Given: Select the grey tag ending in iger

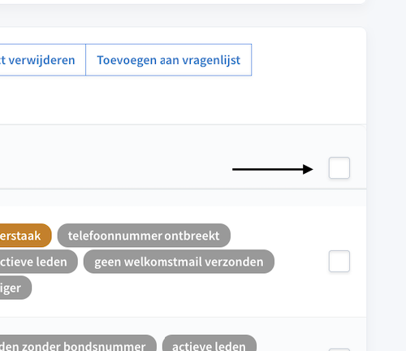Looking at the screenshot, I should pyautogui.click(x=15, y=288).
